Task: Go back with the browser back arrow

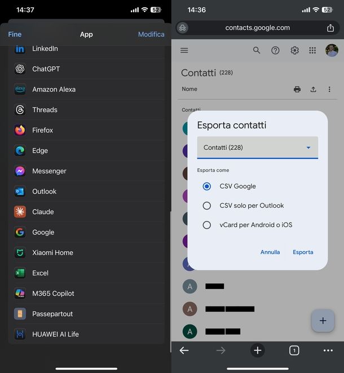Action: coord(184,350)
